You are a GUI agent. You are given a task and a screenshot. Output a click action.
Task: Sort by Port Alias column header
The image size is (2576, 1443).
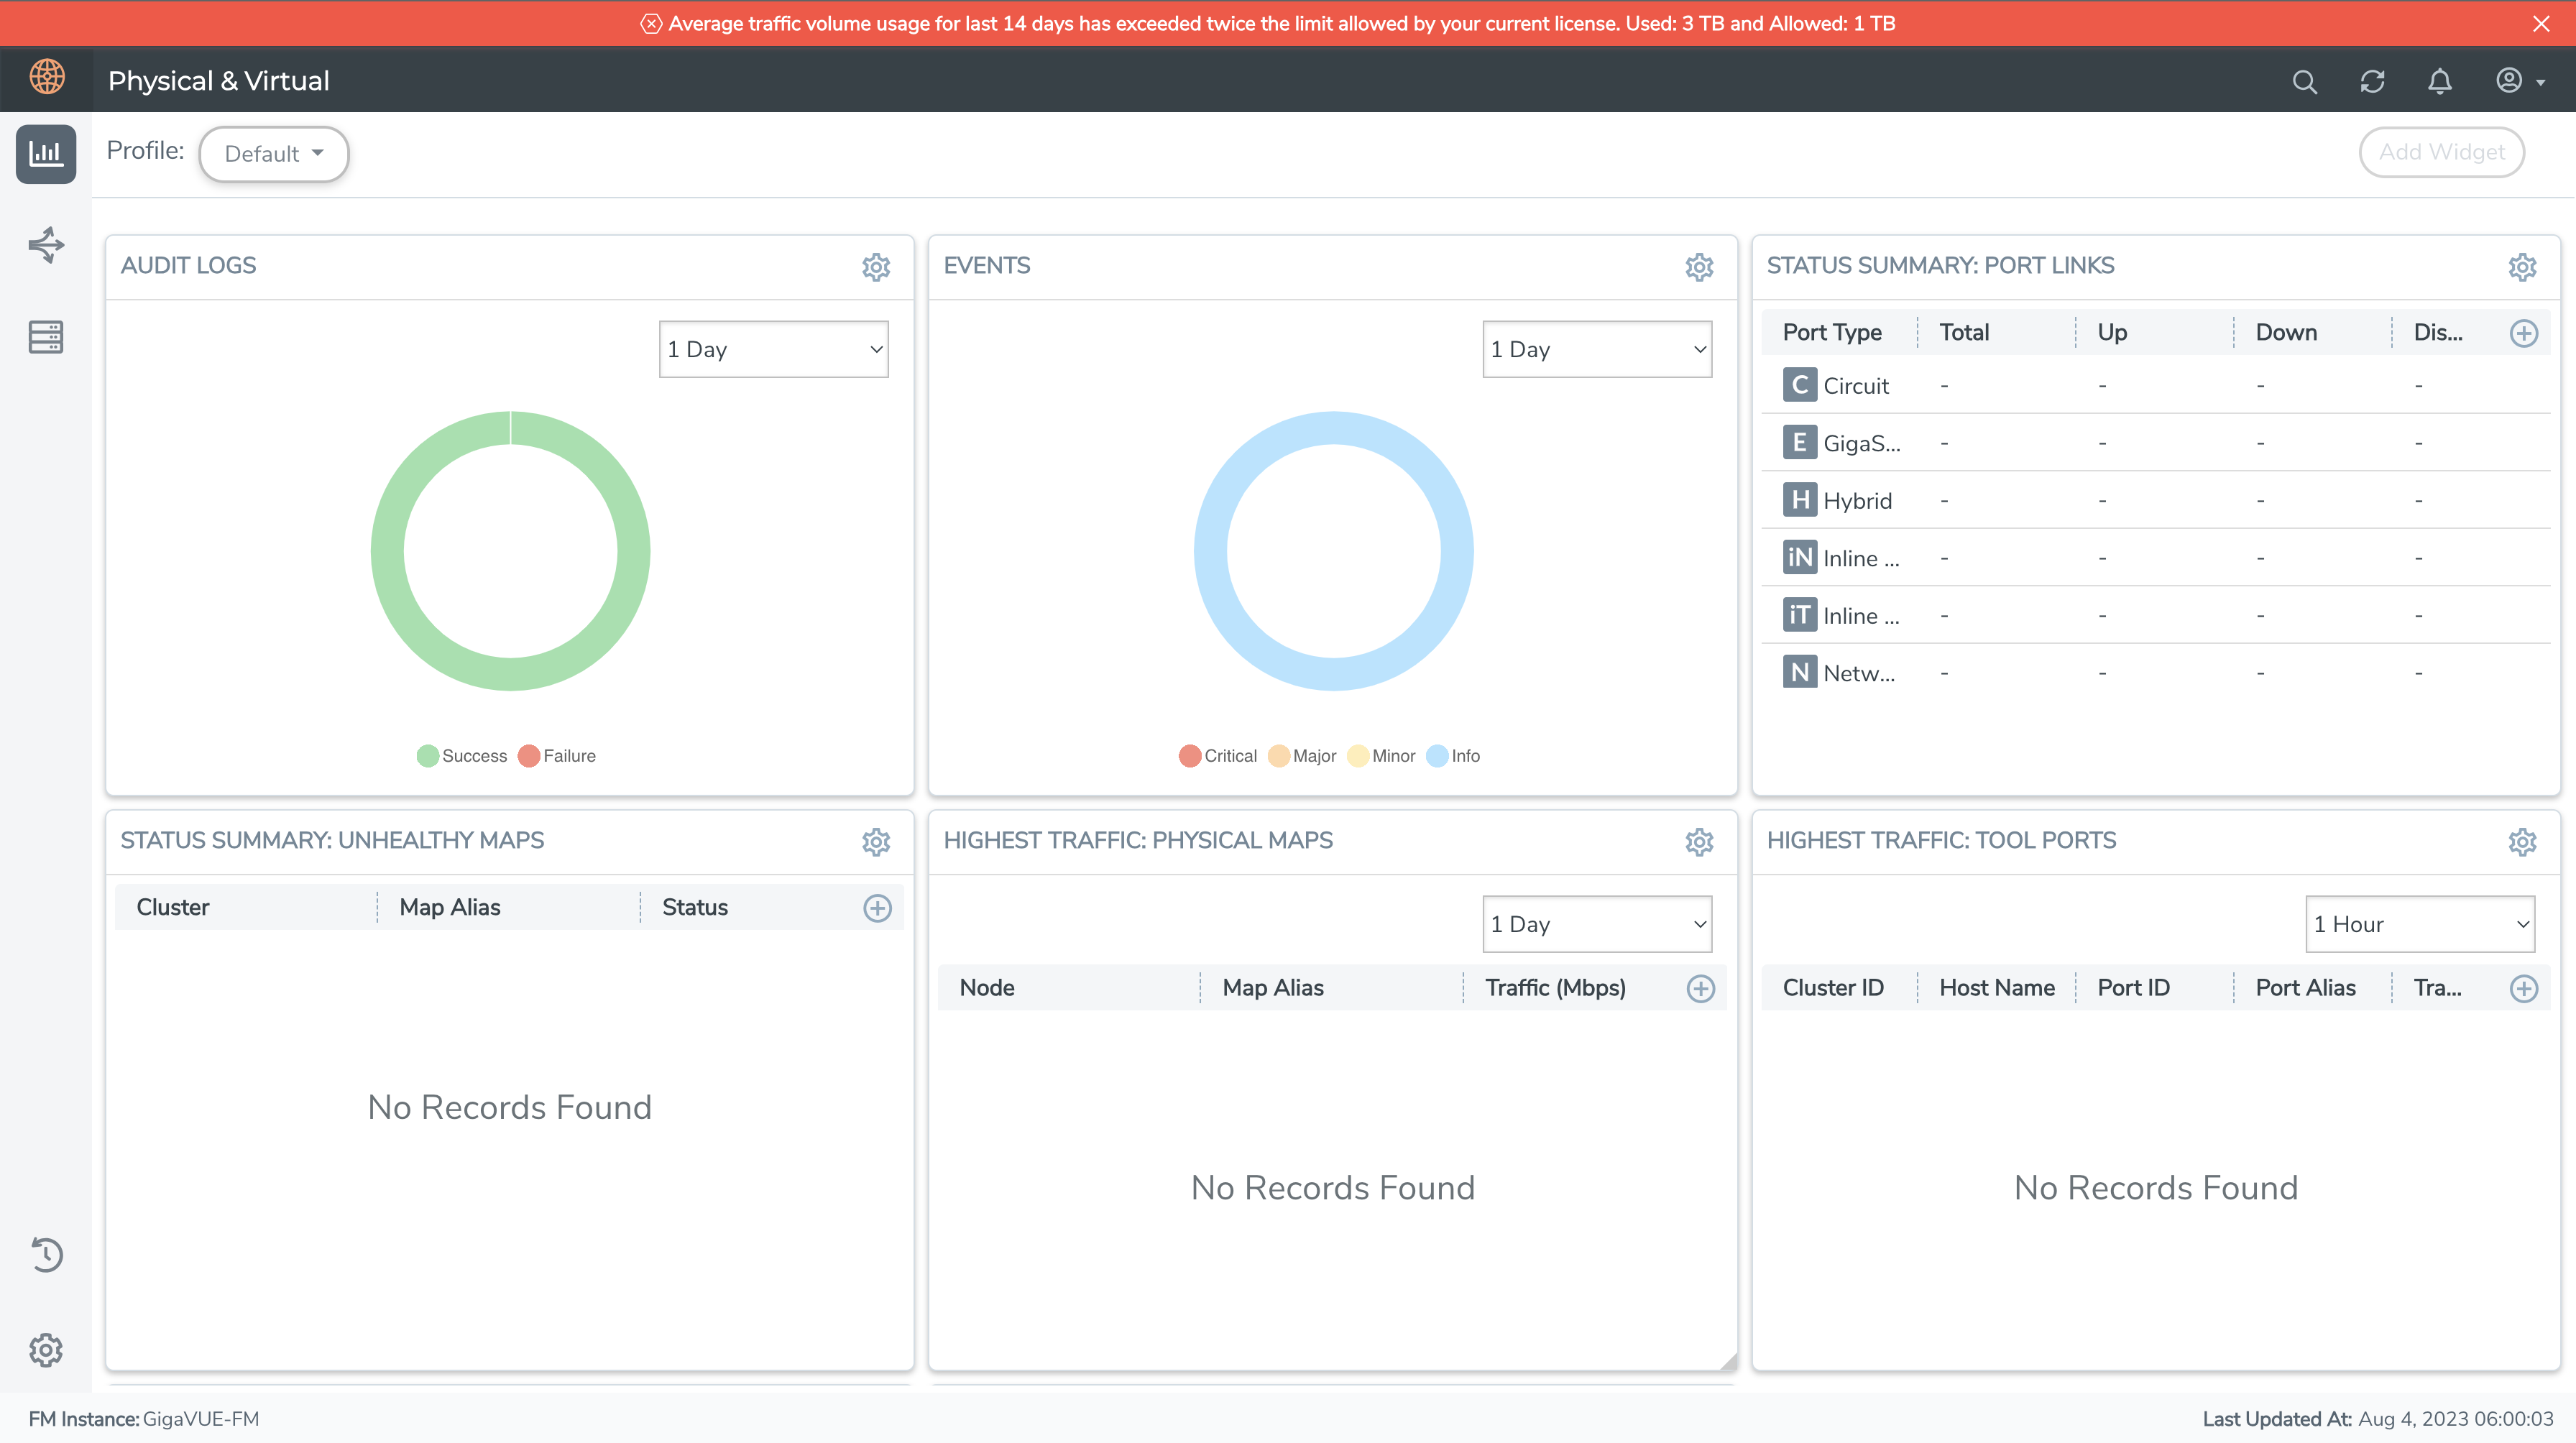(x=2305, y=988)
